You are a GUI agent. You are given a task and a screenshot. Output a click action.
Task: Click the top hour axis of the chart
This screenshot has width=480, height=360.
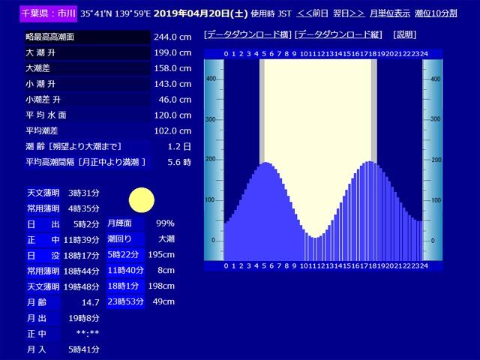(323, 54)
